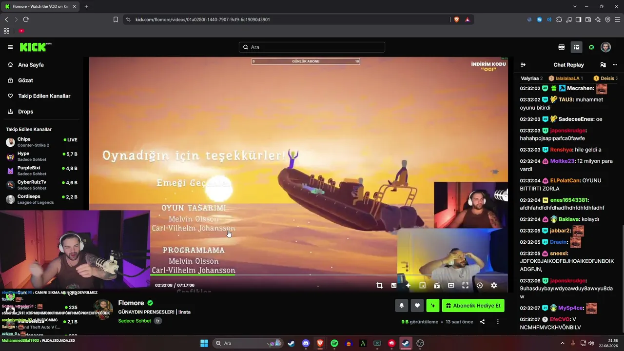The height and width of the screenshot is (351, 624).
Task: Open chat users list icon
Action: point(603,65)
